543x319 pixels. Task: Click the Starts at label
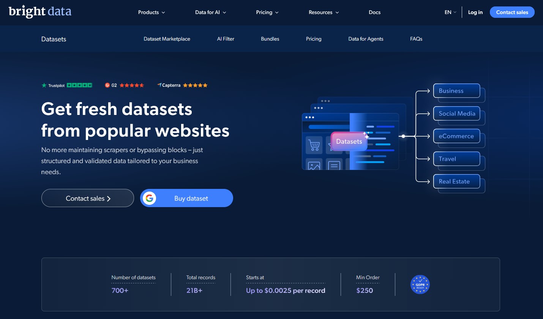tap(255, 277)
